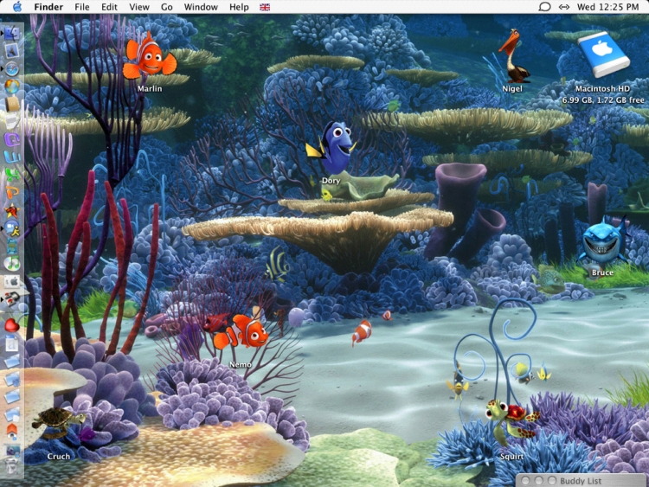Open the font document icon in Dock
The height and width of the screenshot is (487, 649).
(x=12, y=344)
